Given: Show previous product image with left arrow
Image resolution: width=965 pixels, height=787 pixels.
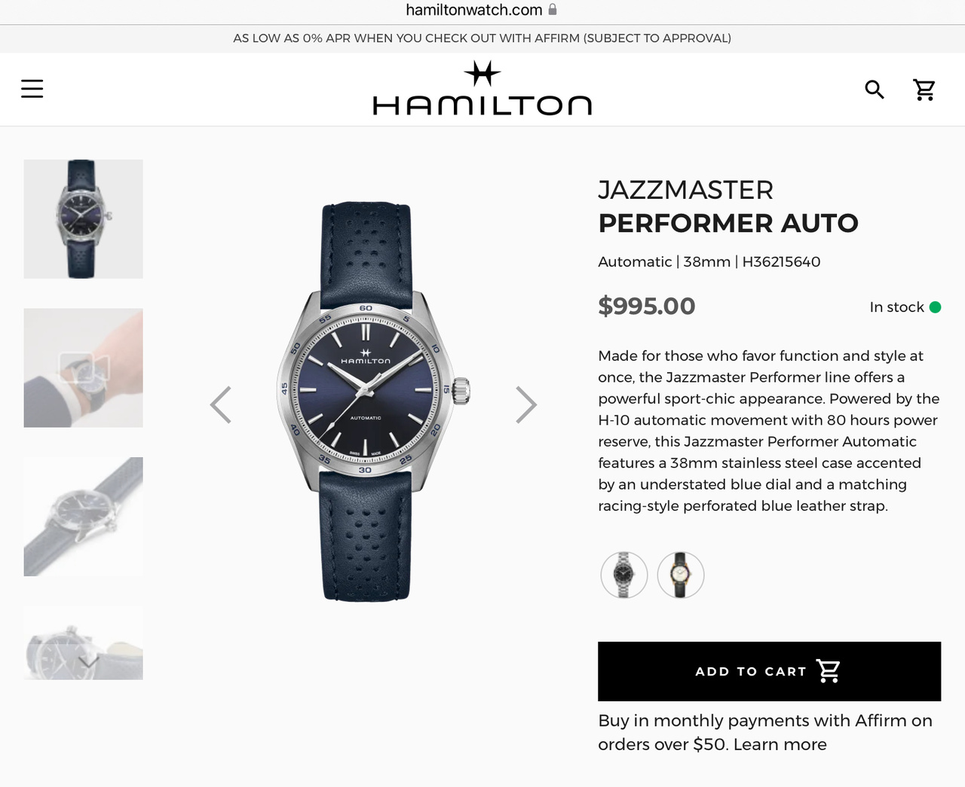Looking at the screenshot, I should coord(220,404).
